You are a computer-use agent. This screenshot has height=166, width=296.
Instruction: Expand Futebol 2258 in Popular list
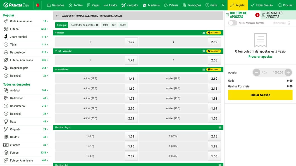coord(47,29)
